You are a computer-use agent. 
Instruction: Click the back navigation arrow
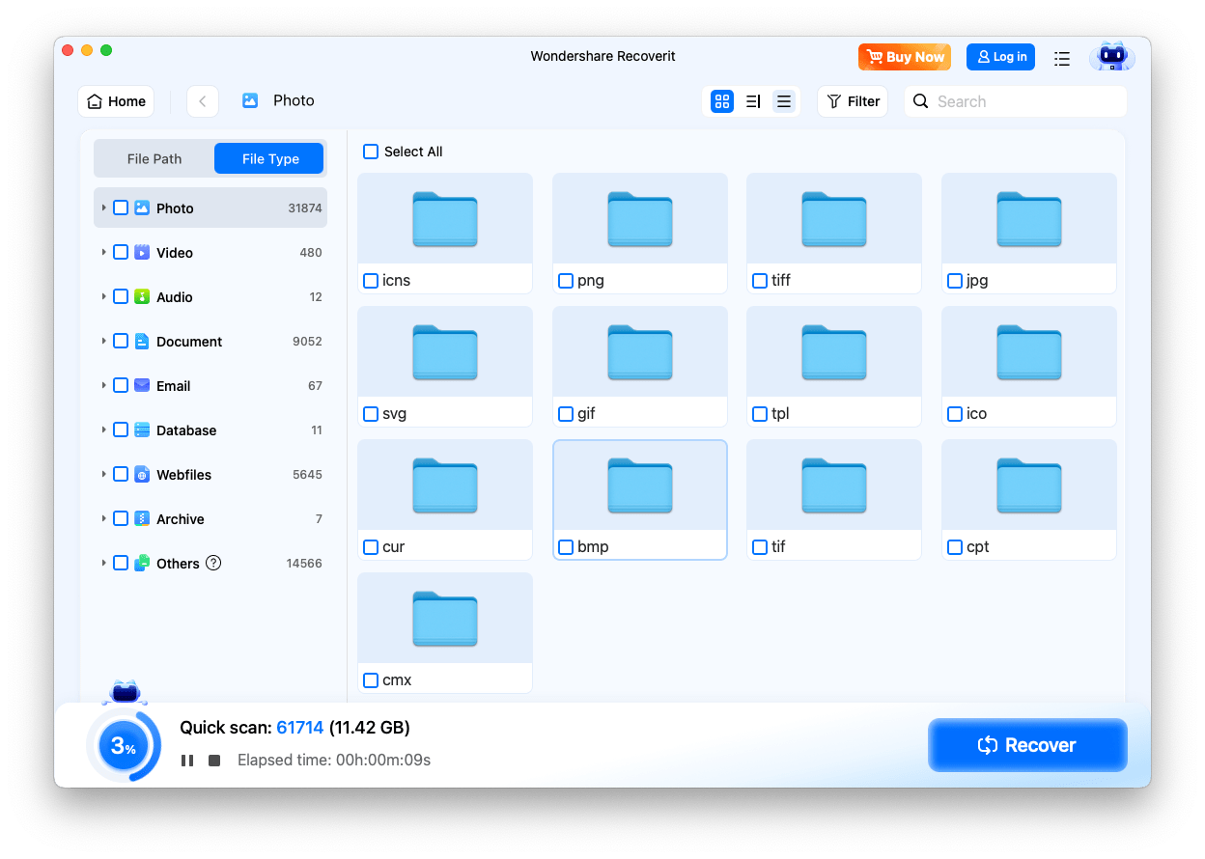click(x=203, y=101)
